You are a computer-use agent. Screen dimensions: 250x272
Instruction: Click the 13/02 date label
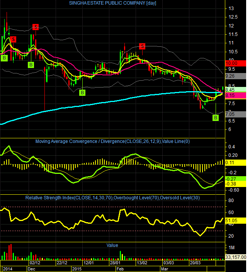click(x=142, y=263)
